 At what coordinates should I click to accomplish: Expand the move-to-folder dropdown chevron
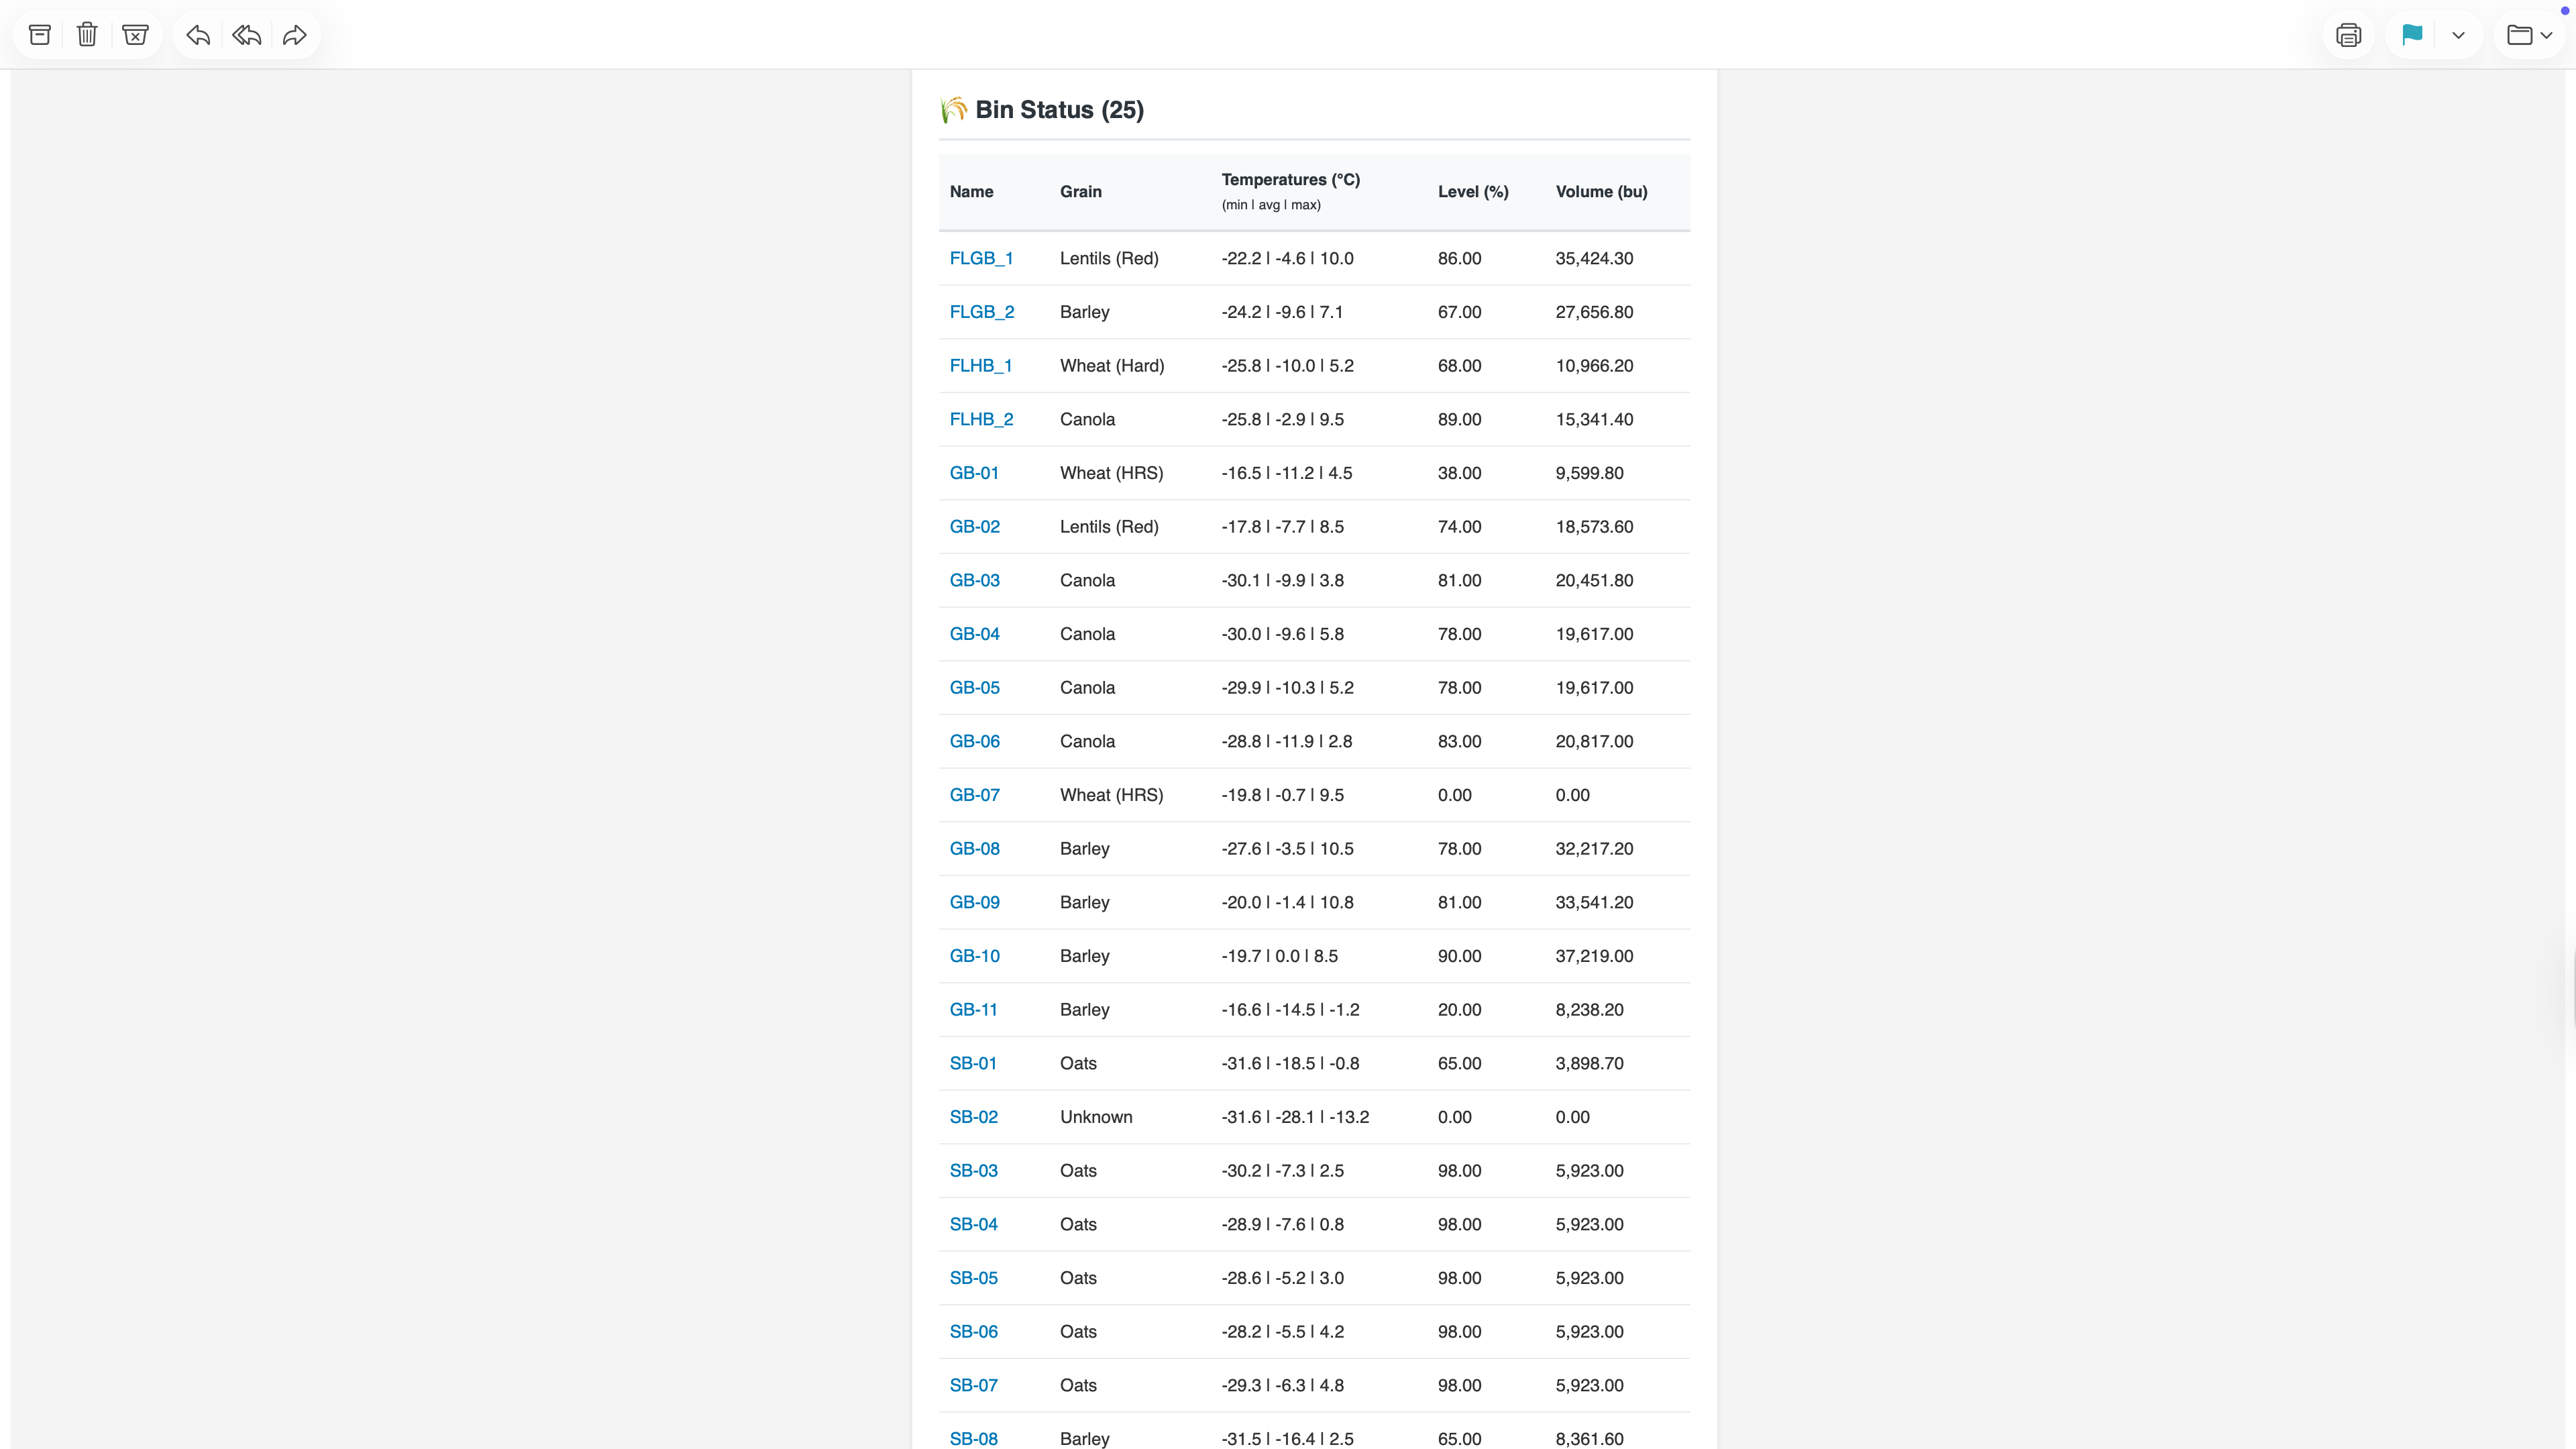(2545, 34)
